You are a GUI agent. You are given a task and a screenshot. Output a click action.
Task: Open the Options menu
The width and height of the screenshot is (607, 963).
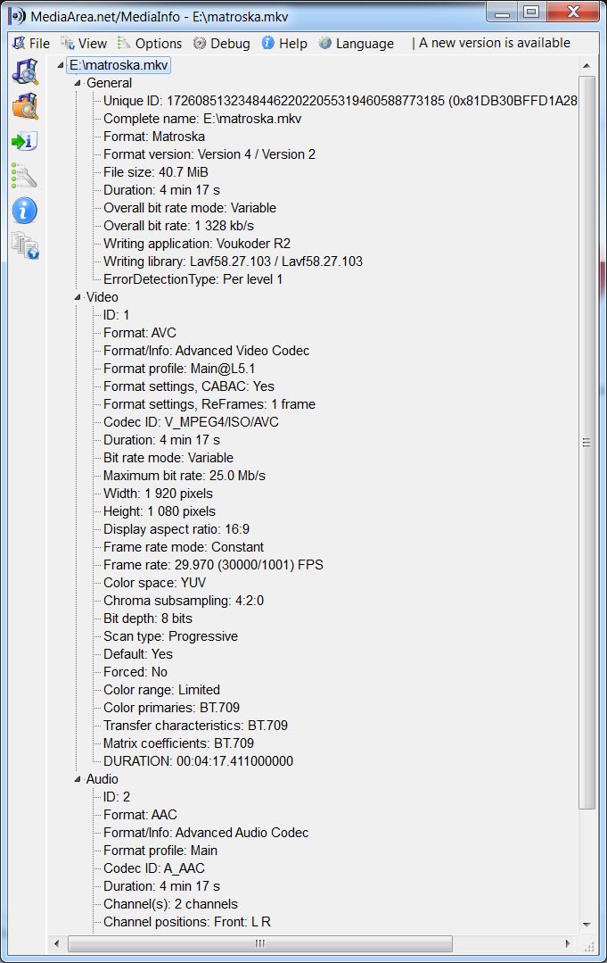point(151,43)
